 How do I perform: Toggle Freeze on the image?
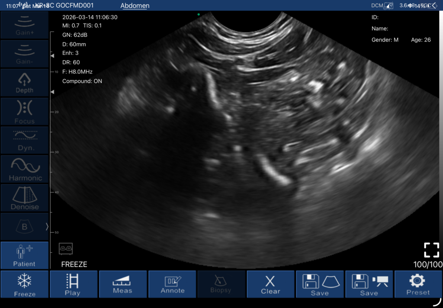(25, 284)
